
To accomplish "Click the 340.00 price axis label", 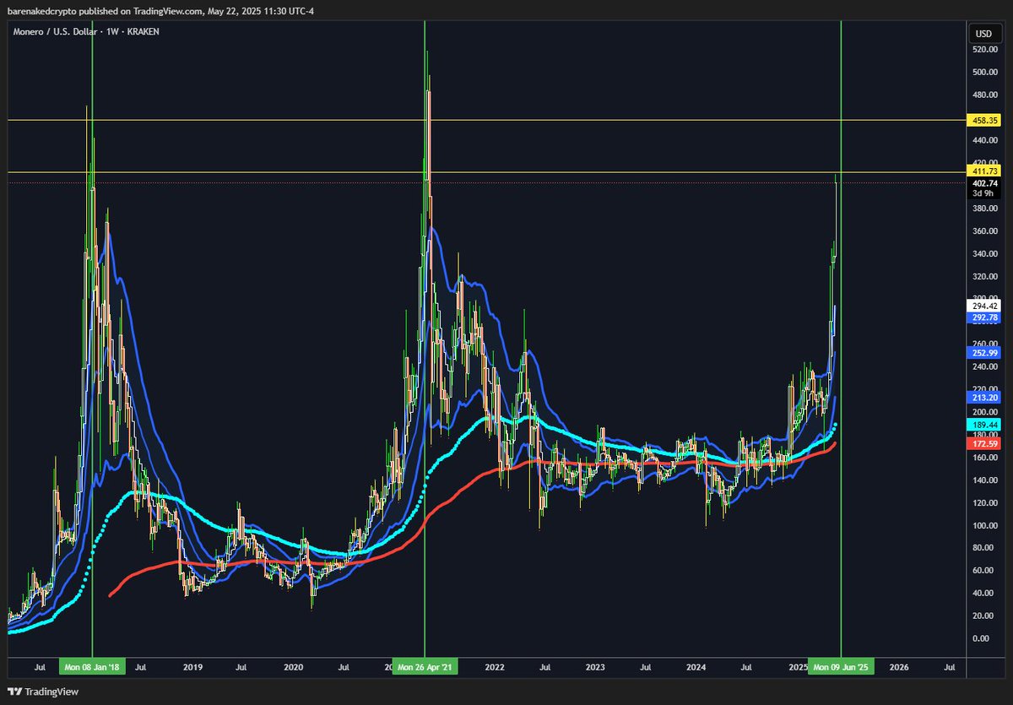I will click(x=985, y=254).
